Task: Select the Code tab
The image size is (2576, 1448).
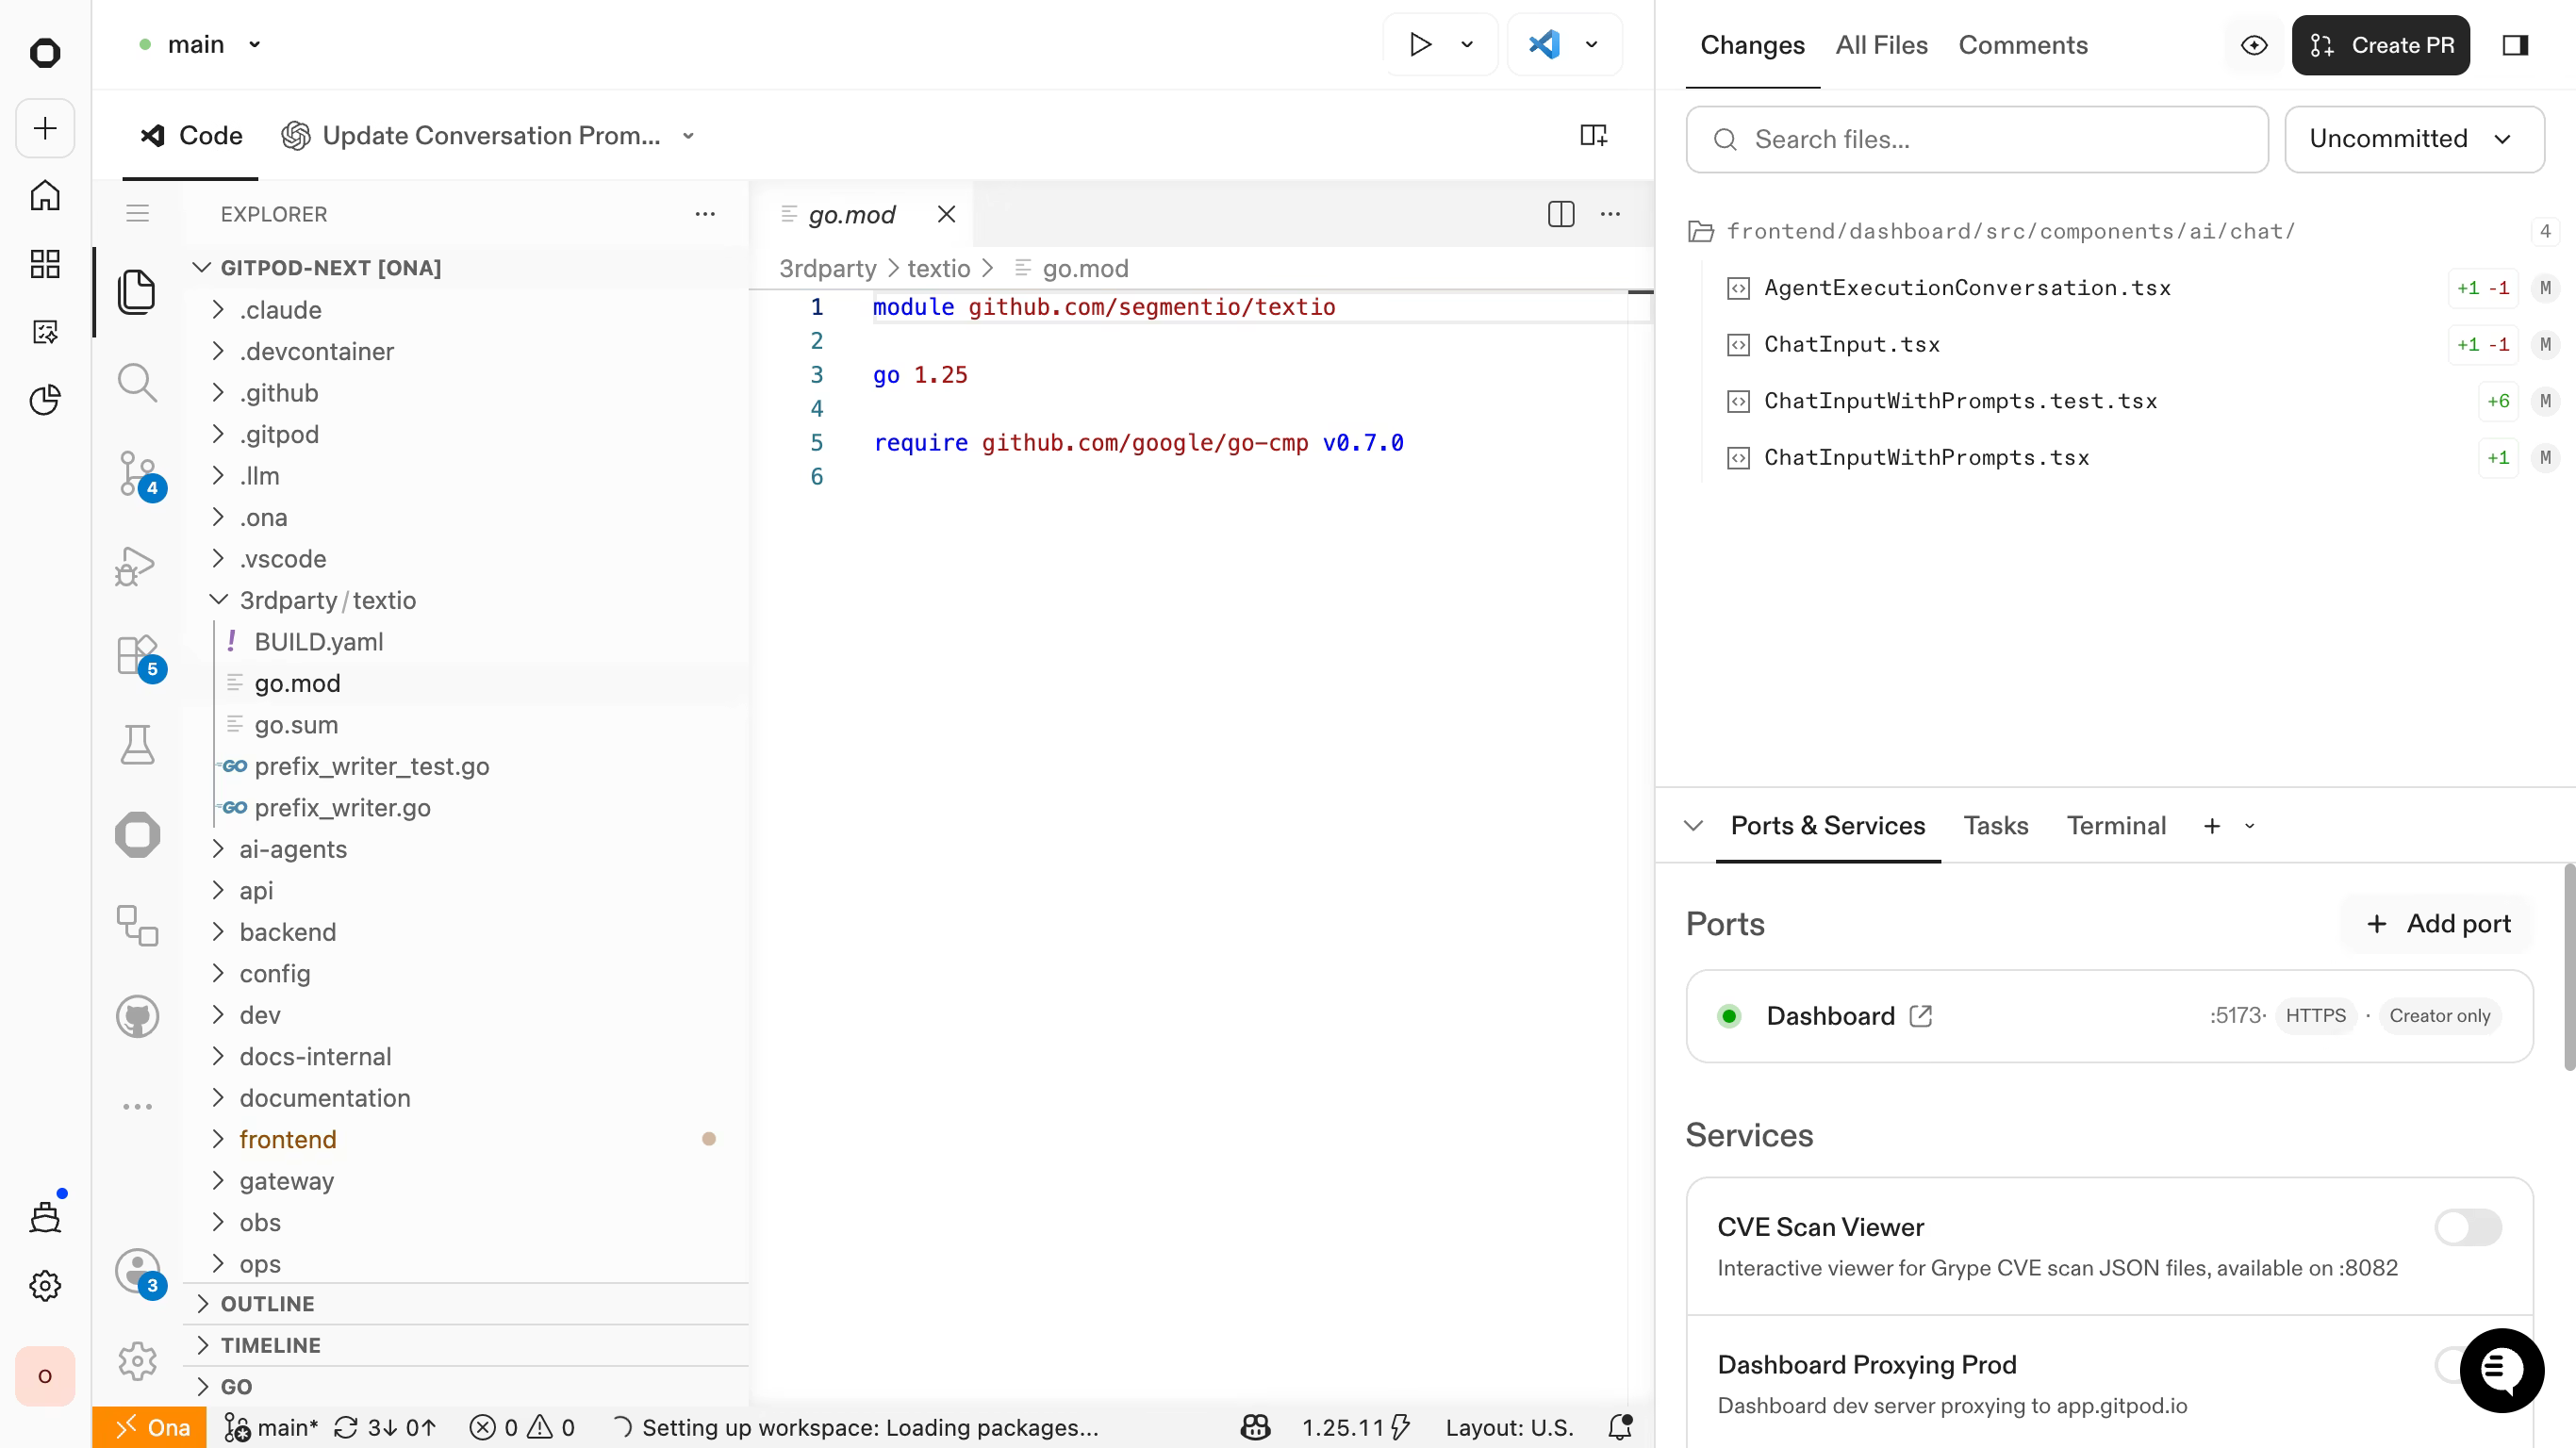Action: point(191,136)
